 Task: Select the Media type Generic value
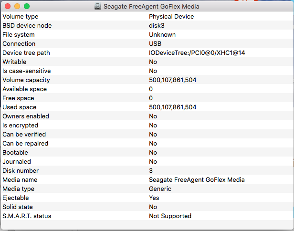pyautogui.click(x=160, y=189)
